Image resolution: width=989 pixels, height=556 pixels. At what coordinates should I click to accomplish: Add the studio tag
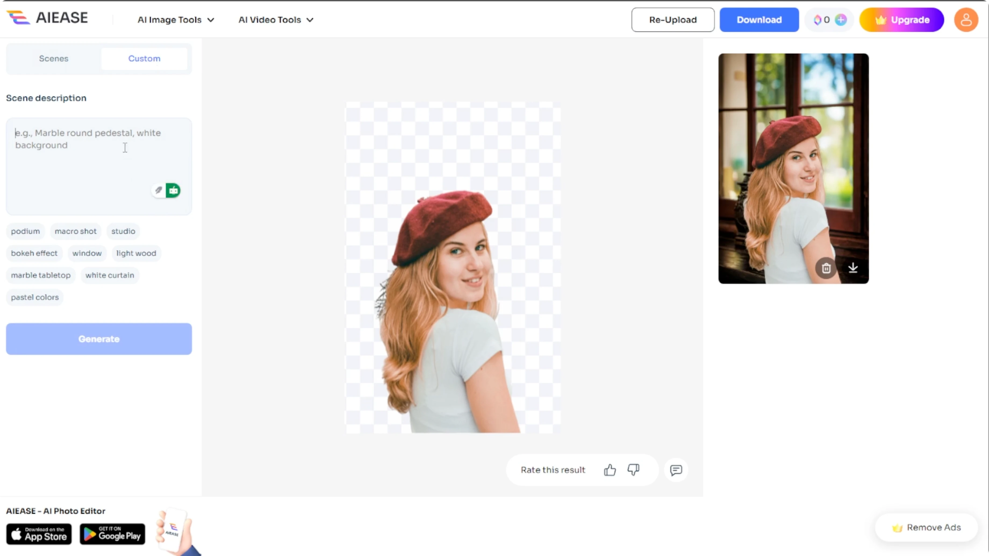click(x=123, y=231)
